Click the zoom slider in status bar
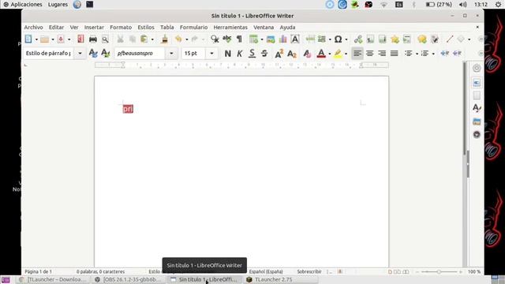Viewport: 505px width, 284px height. coord(439,271)
